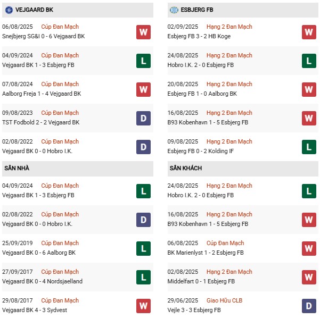The image size is (320, 319).
Task: Select Middelfart 0 - 1 Esbjerg FB result
Action: tap(201, 281)
